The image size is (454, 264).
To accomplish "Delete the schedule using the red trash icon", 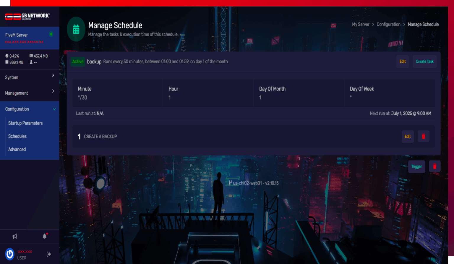I will coord(435,166).
